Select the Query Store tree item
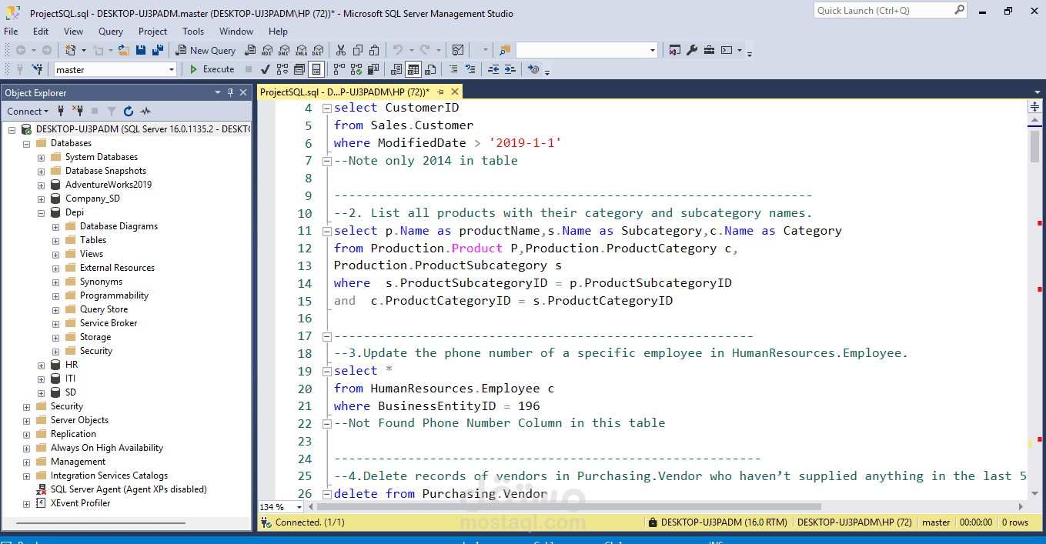1046x544 pixels. pyautogui.click(x=104, y=309)
